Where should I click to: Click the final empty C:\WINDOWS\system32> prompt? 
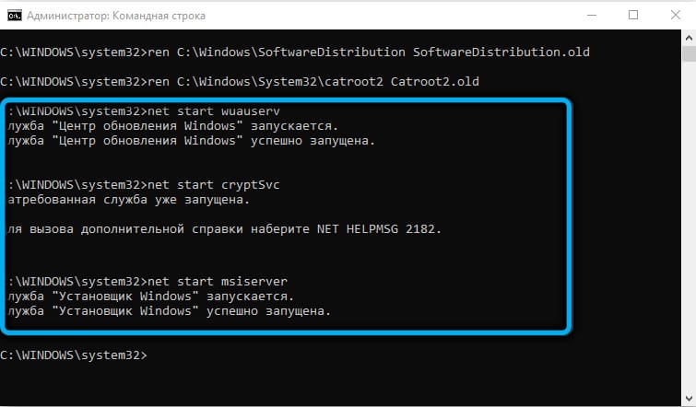pyautogui.click(x=73, y=355)
